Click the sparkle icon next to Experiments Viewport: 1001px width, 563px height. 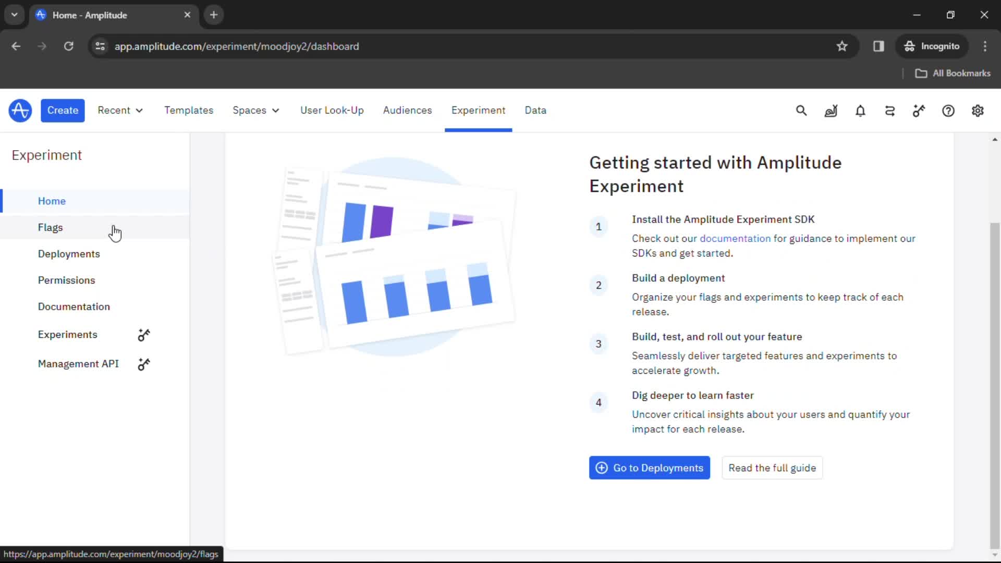click(144, 335)
